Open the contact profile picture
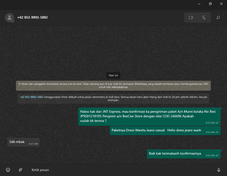The image size is (227, 176). (10, 18)
